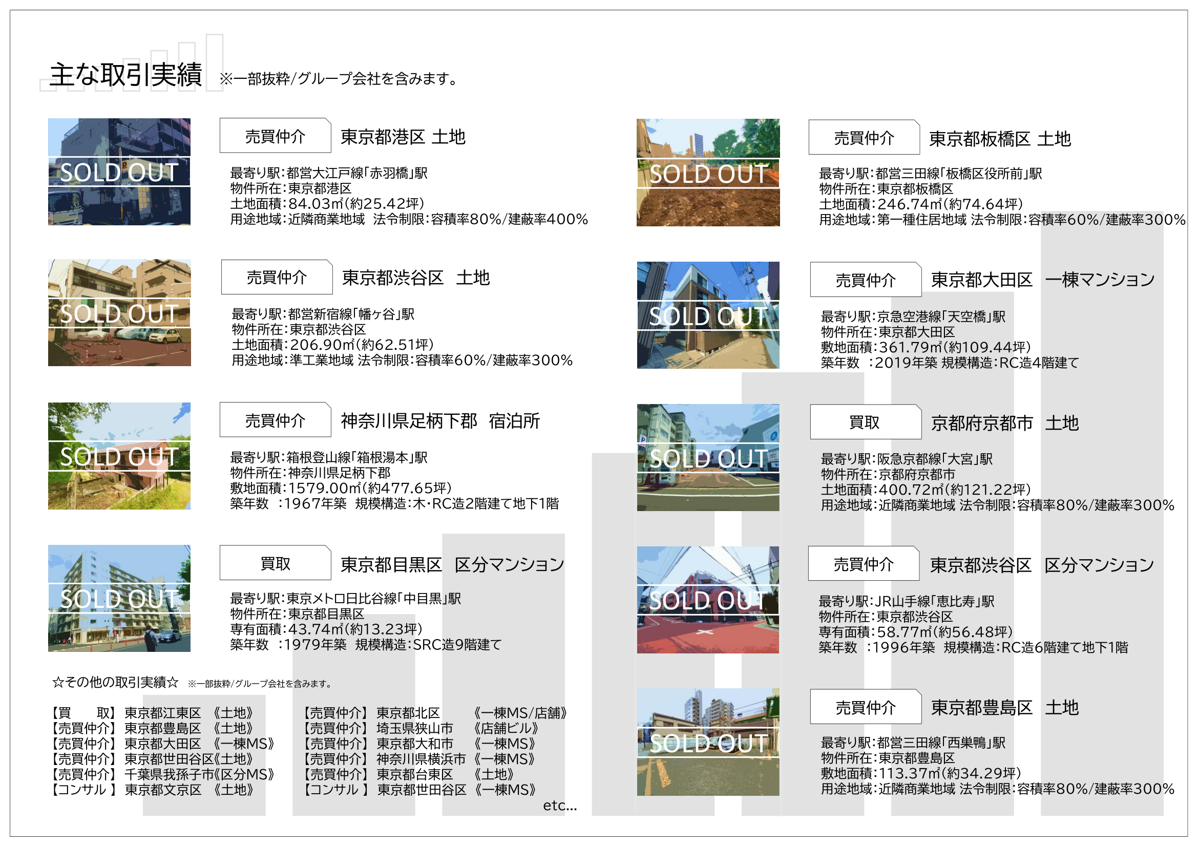Click list row 【売買仲介】東京都台東区《土地》
Image resolution: width=1198 pixels, height=847 pixels.
pyautogui.click(x=409, y=774)
